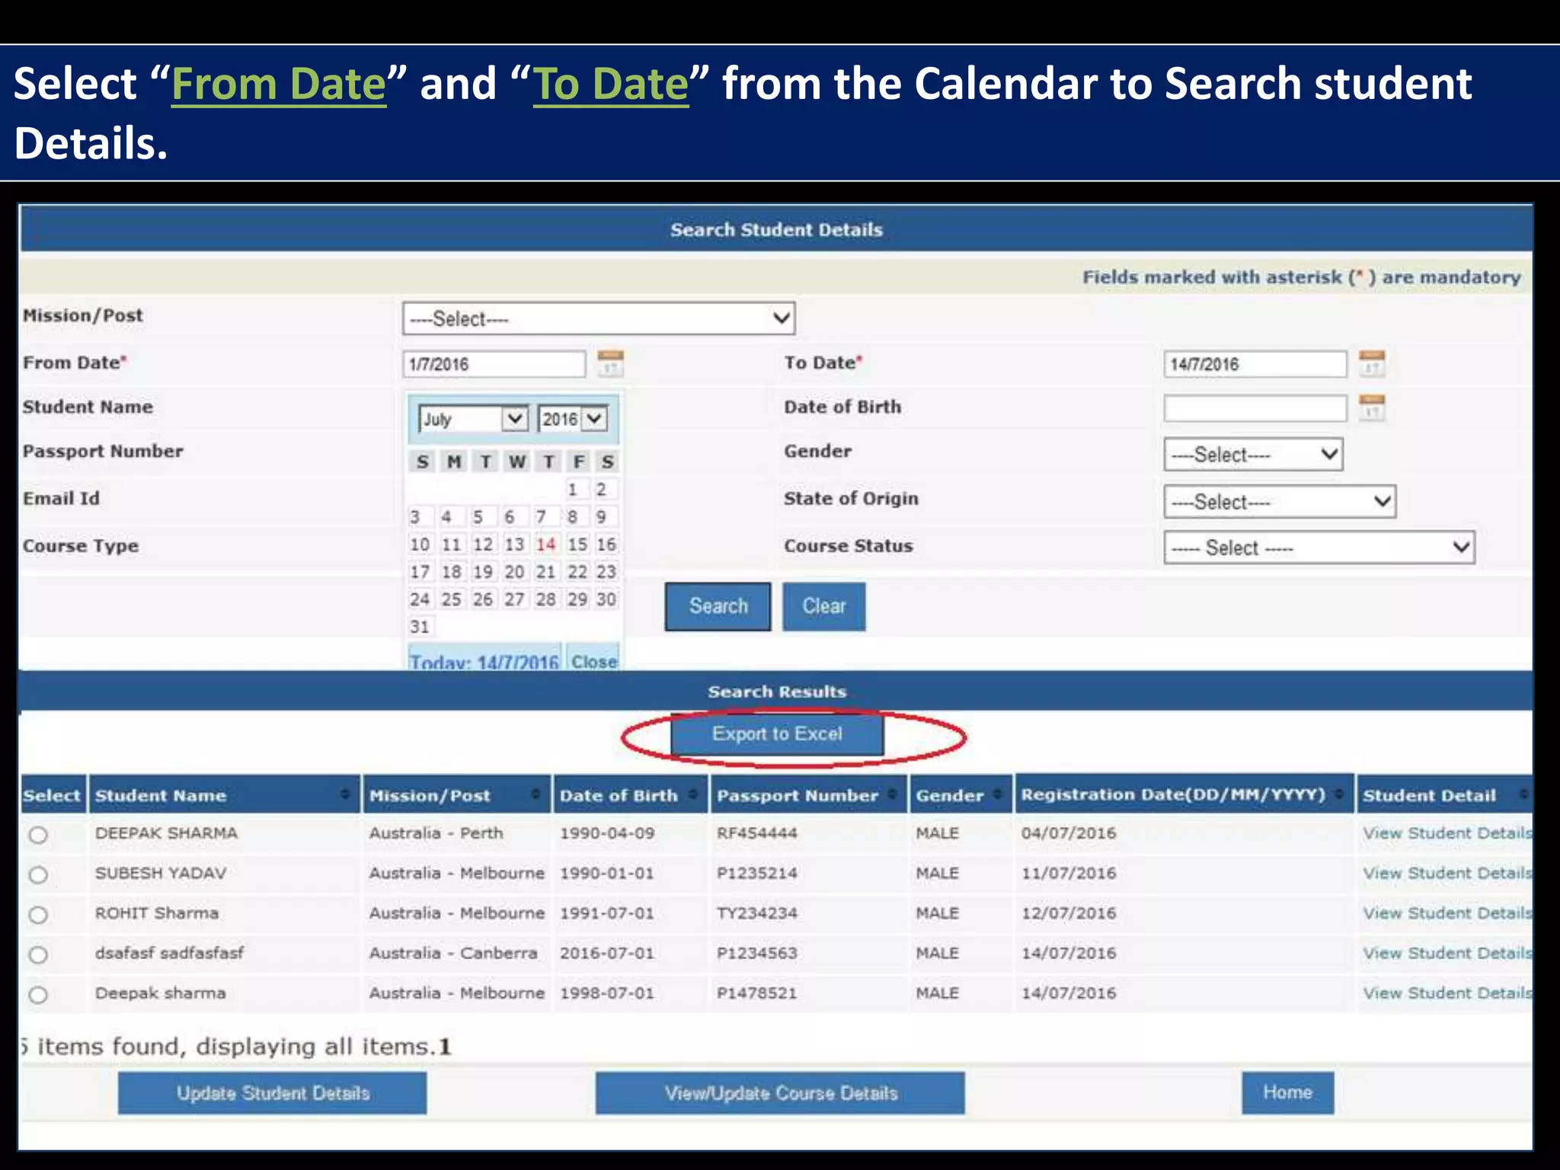
Task: Click the Date of Birth input field
Action: tap(1255, 408)
